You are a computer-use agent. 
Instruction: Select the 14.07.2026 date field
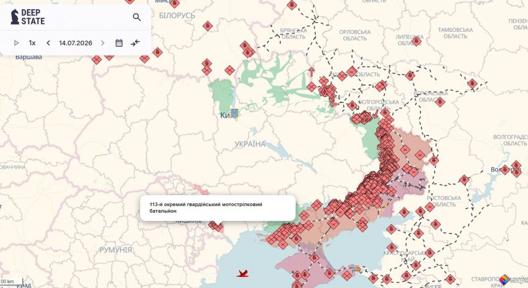click(x=76, y=43)
